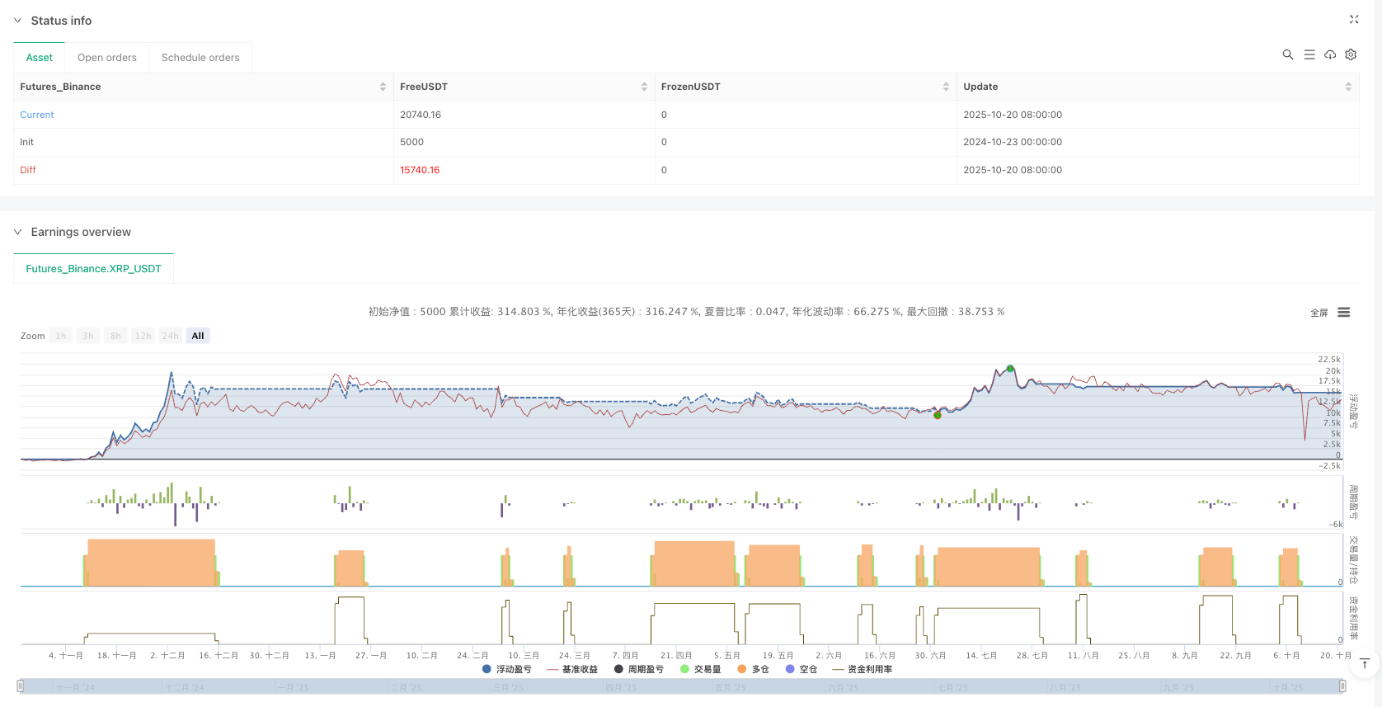1382x707 pixels.
Task: Switch to the Schedule orders tab
Action: coord(200,58)
